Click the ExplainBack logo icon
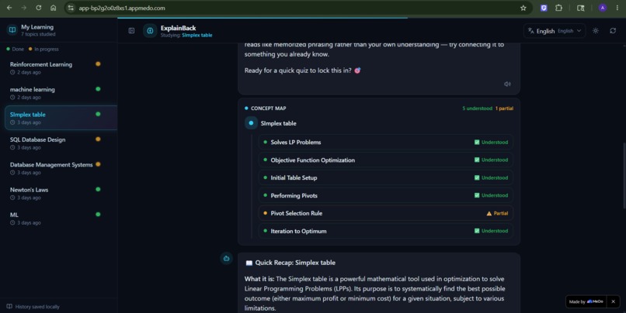Screen dimensions: 626x313 click(x=150, y=31)
